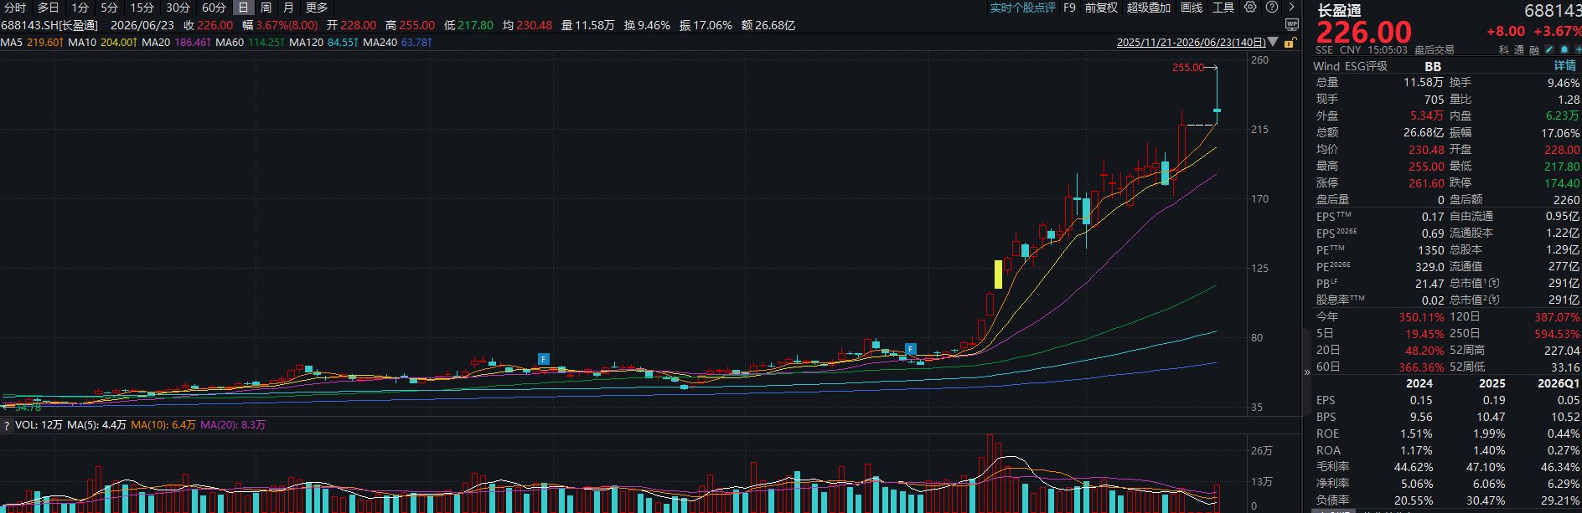Click the 通 tag icon
The image size is (1582, 513).
click(1519, 50)
